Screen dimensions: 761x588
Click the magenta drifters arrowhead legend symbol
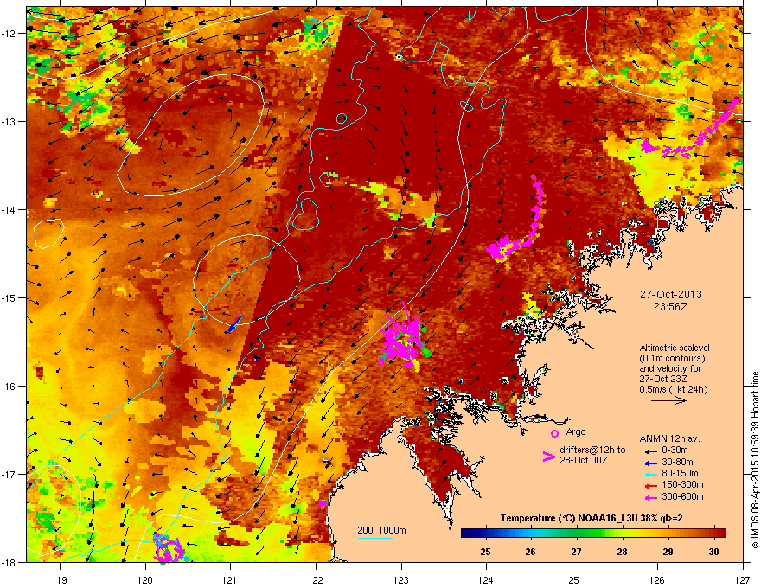tap(548, 457)
